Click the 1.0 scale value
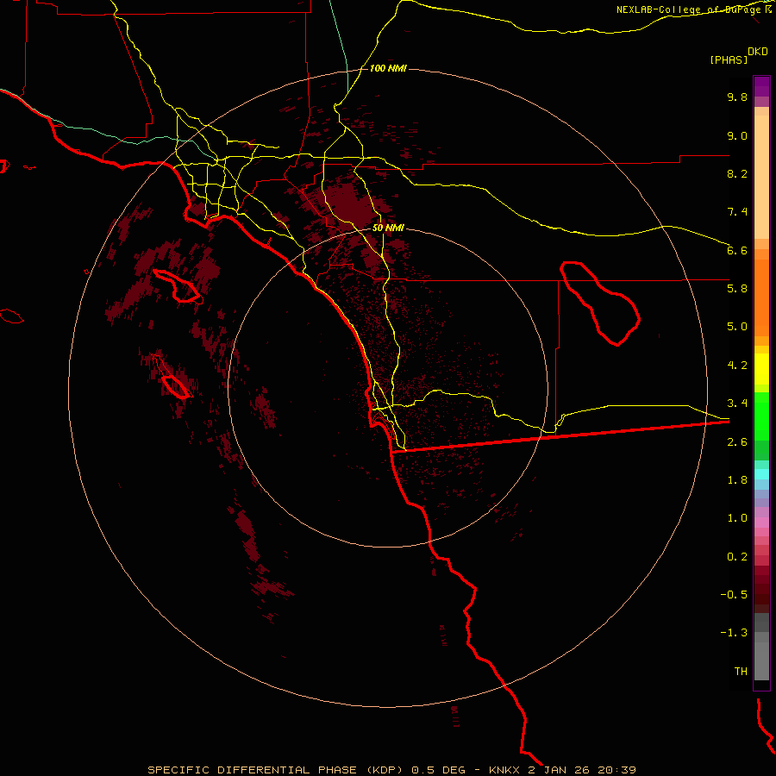This screenshot has height=776, width=776. (x=737, y=518)
